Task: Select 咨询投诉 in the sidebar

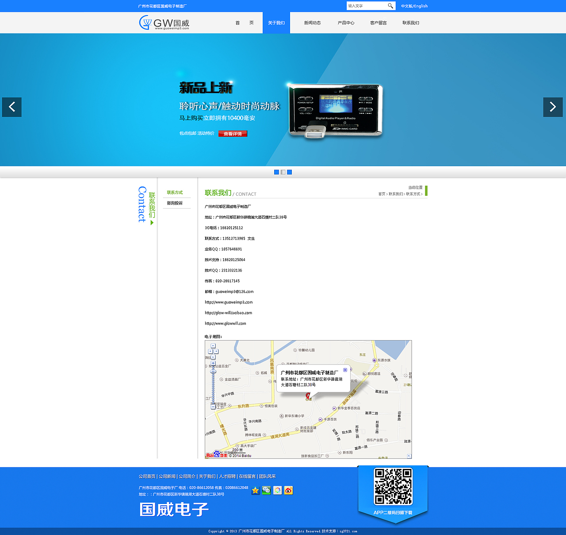Action: point(175,203)
